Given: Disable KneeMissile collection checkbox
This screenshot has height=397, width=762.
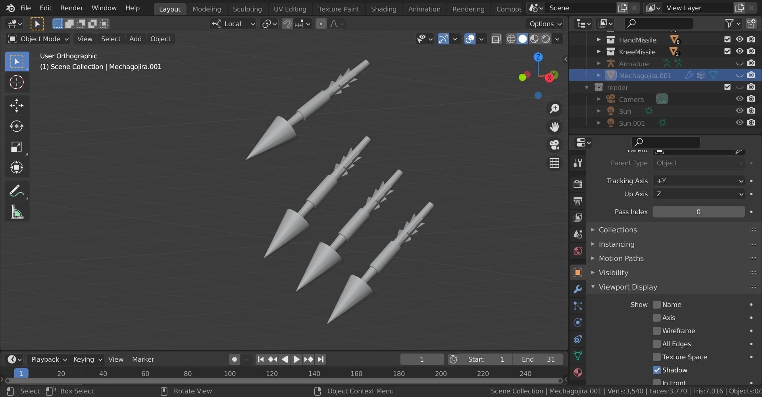Looking at the screenshot, I should [x=727, y=51].
